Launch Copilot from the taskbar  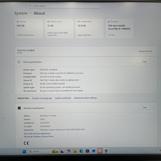pos(69,151)
